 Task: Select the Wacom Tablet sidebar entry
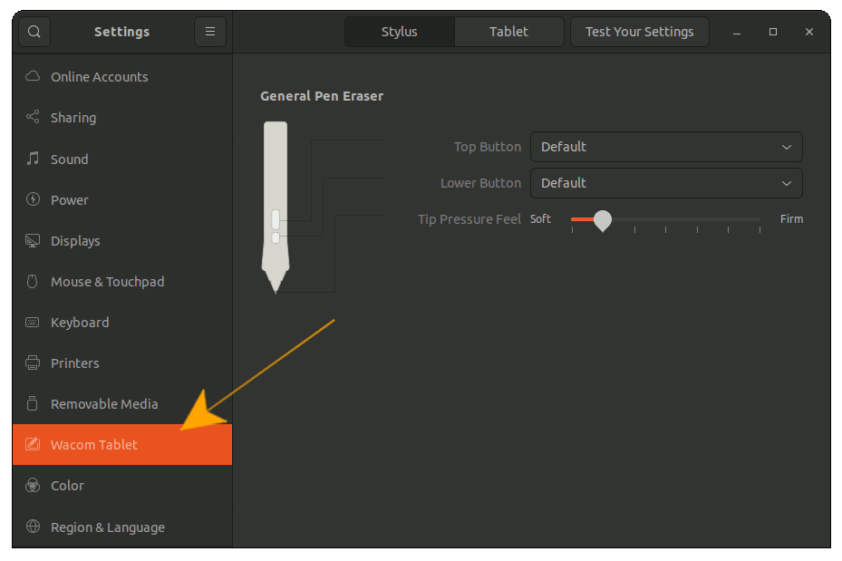122,444
